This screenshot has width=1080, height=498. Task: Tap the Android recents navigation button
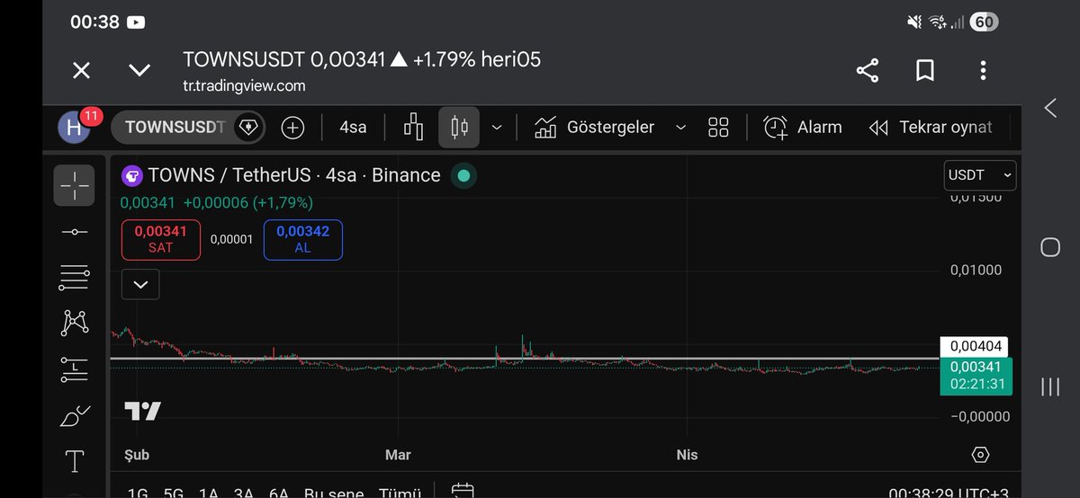tap(1050, 387)
